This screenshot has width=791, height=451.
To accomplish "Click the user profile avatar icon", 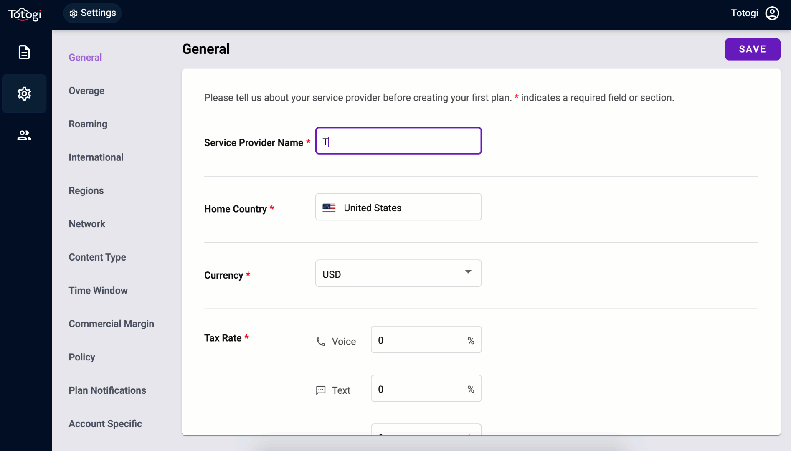I will 772,13.
